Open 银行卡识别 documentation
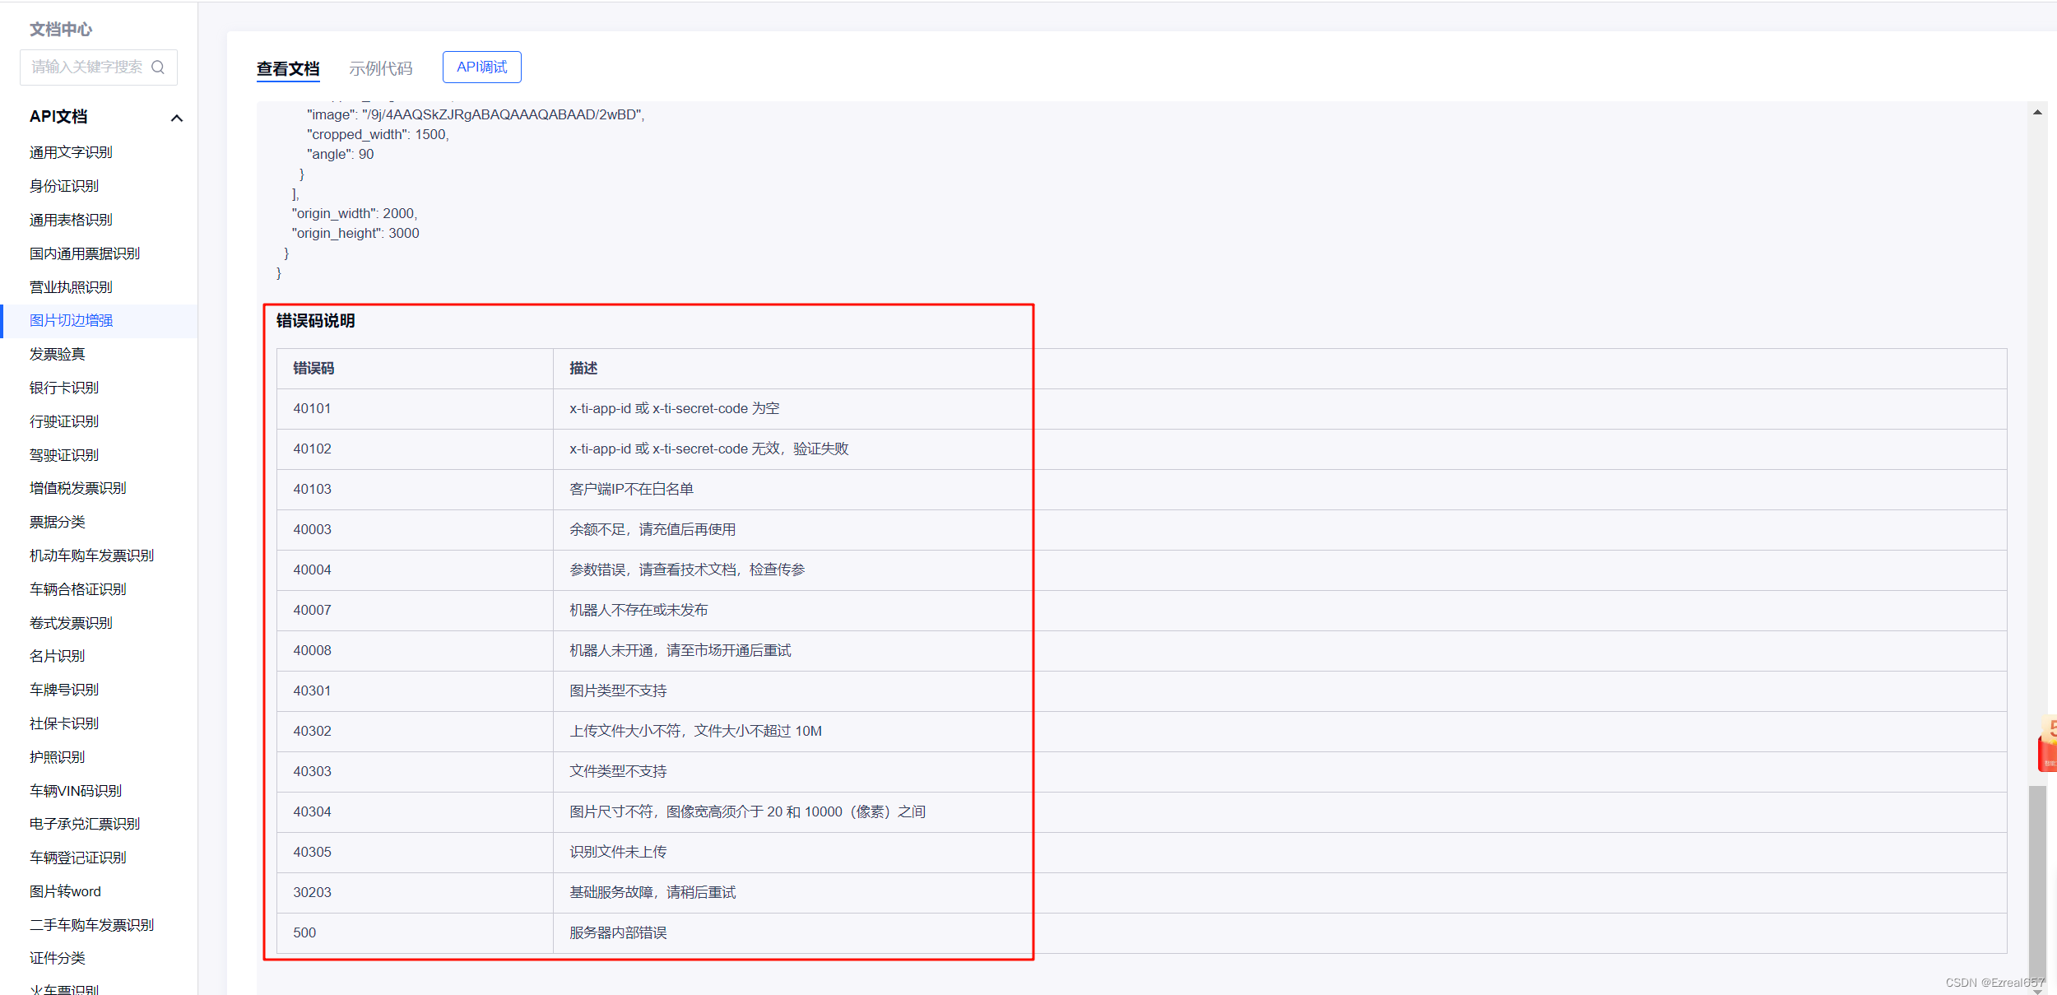Viewport: 2057px width, 995px height. tap(63, 387)
